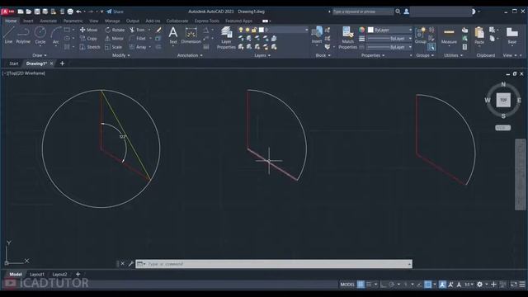Toggle snap mode in status bar
Viewport: 528px width, 297px height.
tap(369, 285)
